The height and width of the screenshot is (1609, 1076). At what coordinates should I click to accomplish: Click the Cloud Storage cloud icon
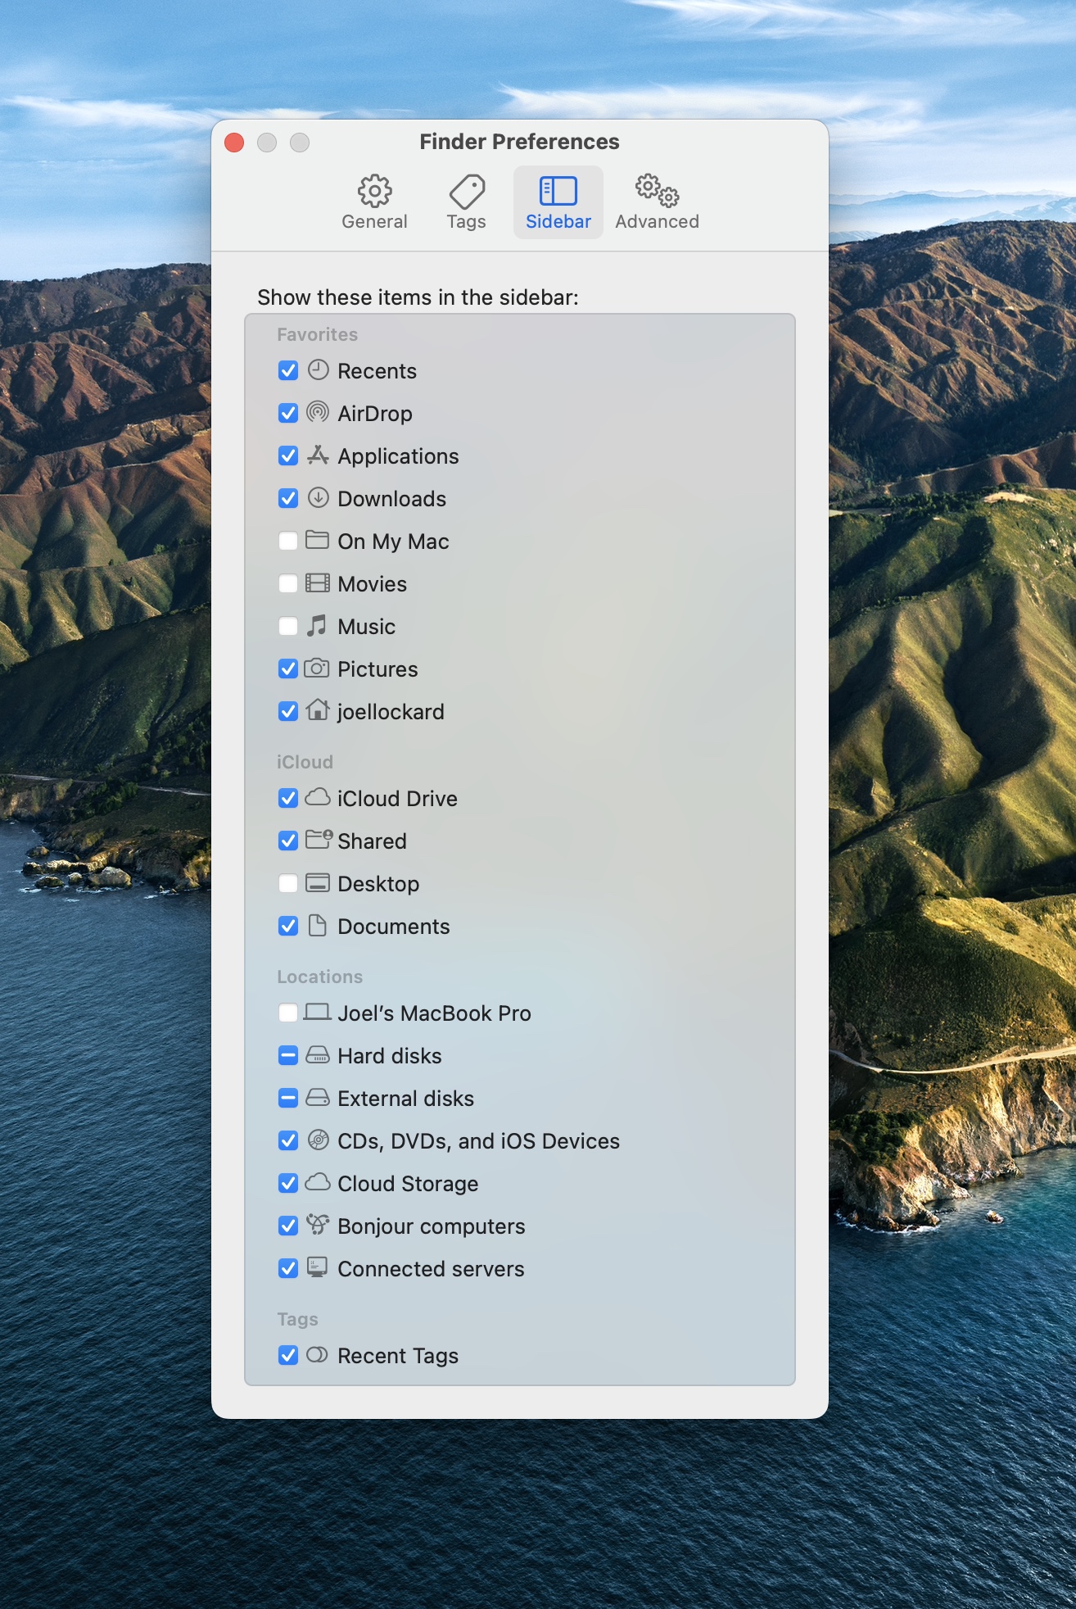[318, 1182]
